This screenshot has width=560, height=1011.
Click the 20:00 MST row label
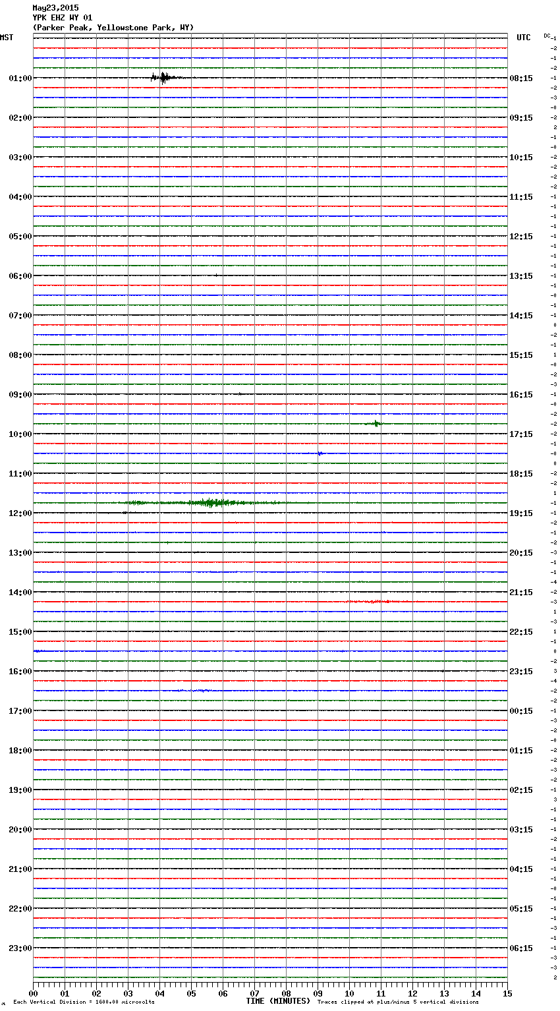[x=20, y=830]
